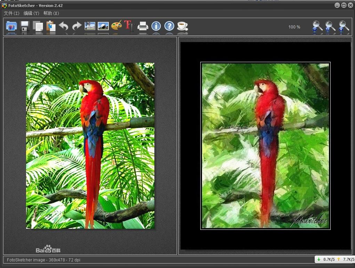Zoom out with the minus magnifier
355x268 pixels.
coord(317,26)
